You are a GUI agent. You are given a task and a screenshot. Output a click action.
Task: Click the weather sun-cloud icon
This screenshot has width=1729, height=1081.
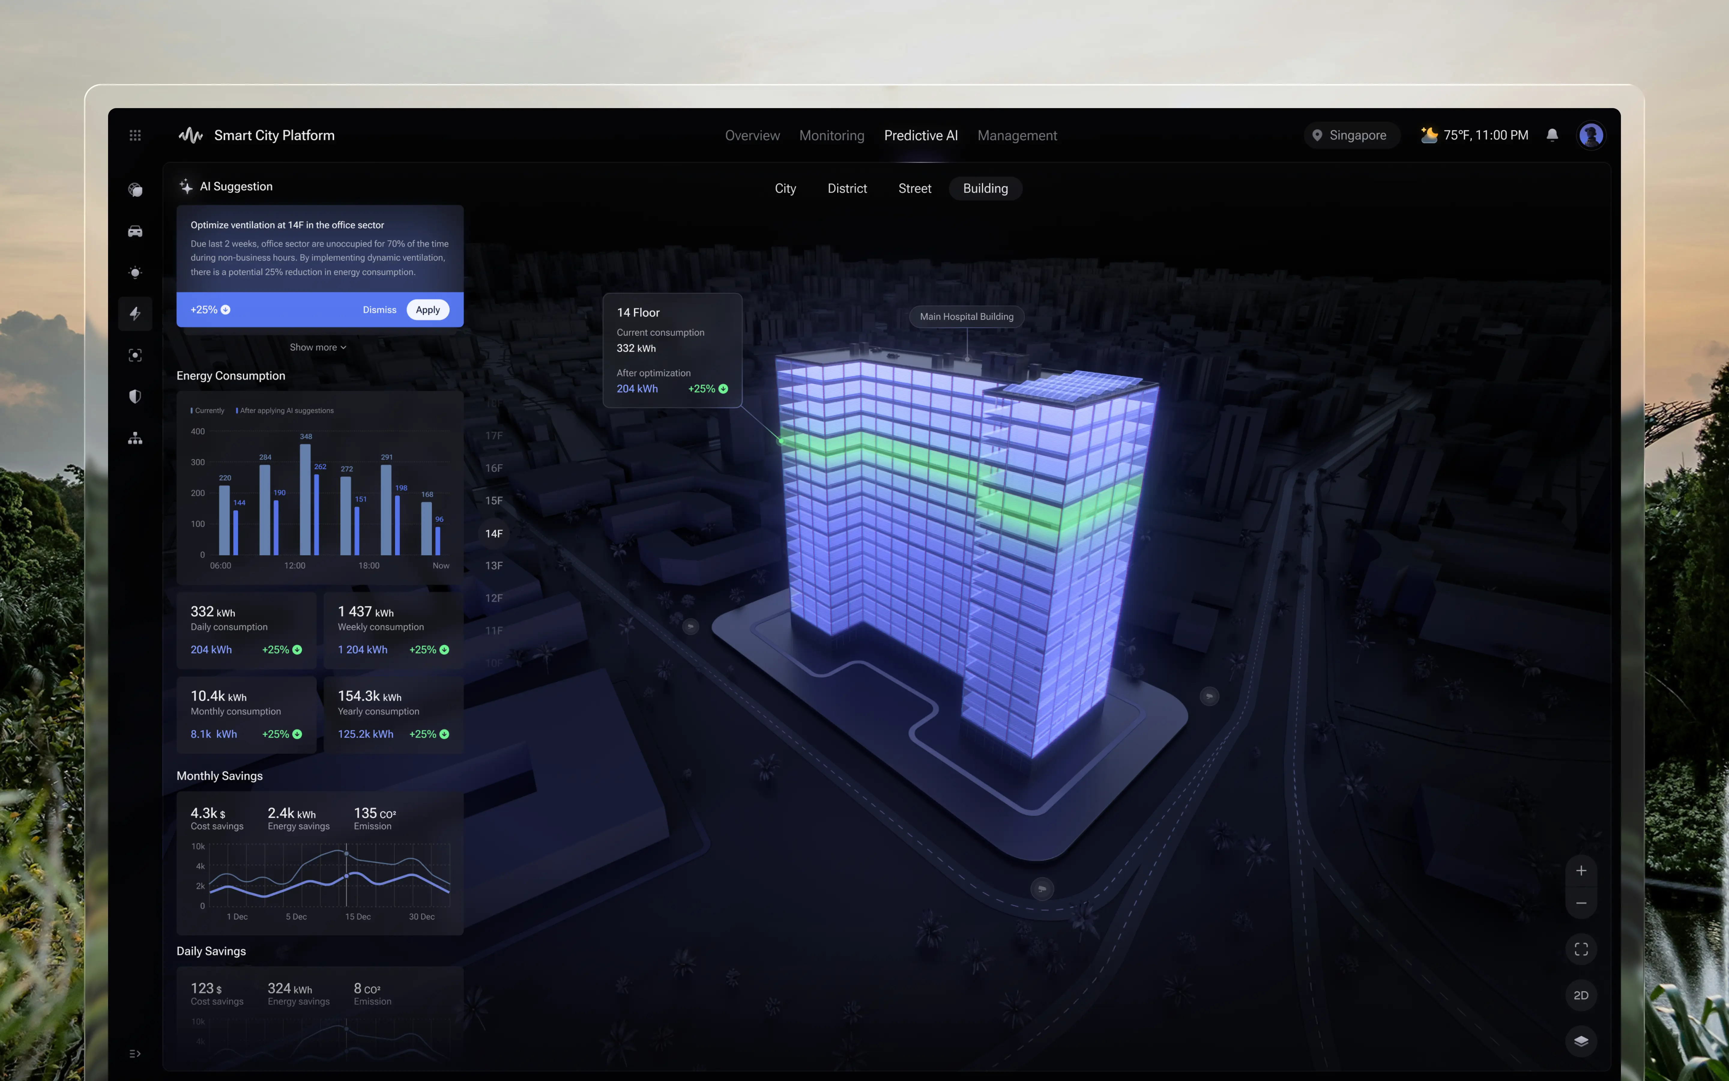[1429, 135]
